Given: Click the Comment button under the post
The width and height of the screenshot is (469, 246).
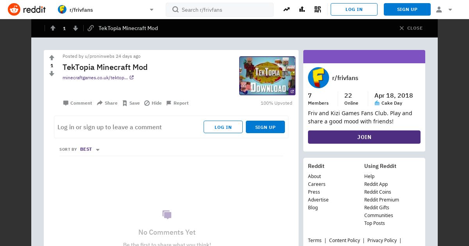Looking at the screenshot, I should coord(77,103).
